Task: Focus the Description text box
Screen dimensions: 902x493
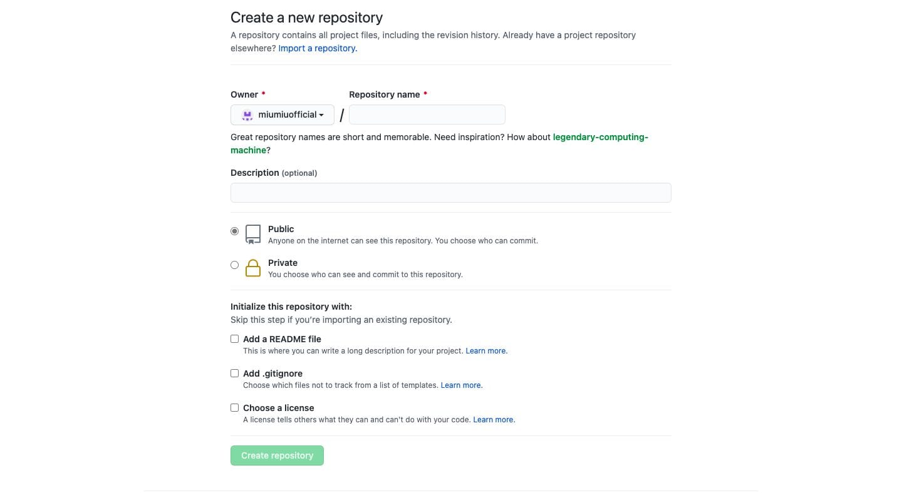Action: click(450, 193)
